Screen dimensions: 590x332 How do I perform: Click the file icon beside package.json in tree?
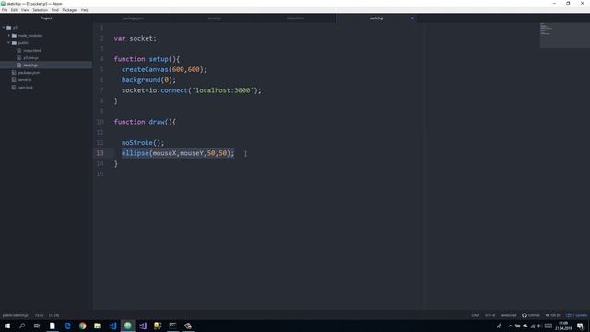14,73
